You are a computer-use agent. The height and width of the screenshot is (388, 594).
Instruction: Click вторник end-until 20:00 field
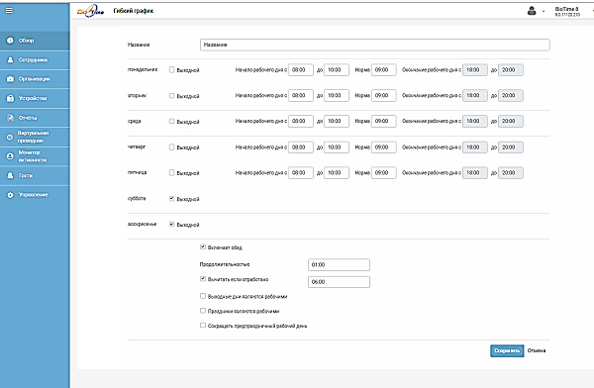[511, 95]
